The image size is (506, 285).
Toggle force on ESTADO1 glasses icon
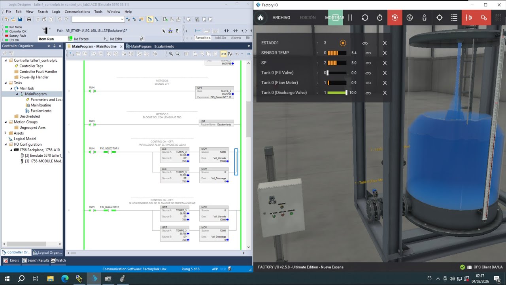(365, 43)
